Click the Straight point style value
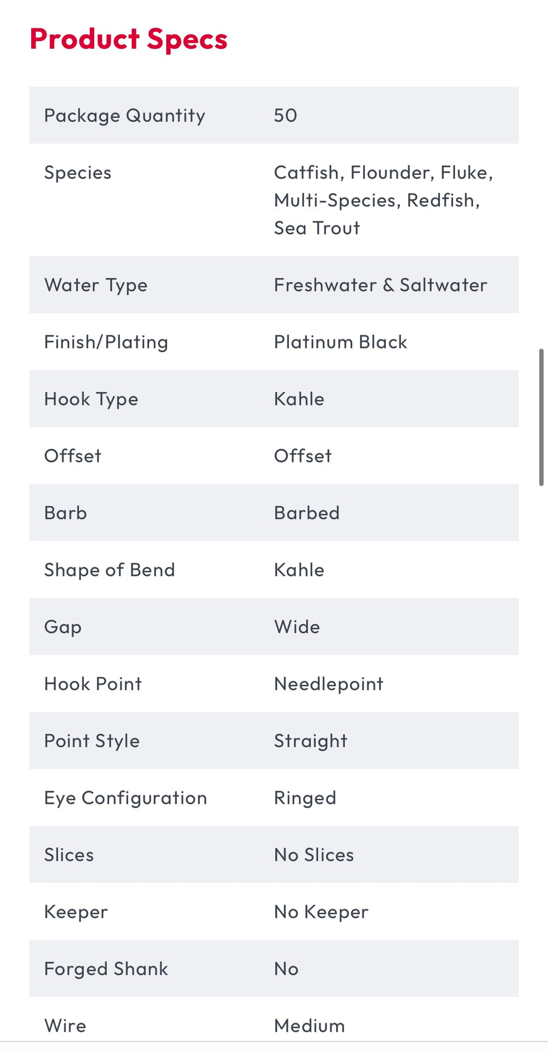Screen dimensions: 548x1052 311,741
